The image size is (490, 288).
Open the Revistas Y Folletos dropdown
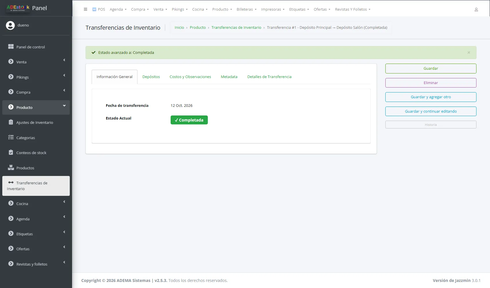[353, 9]
